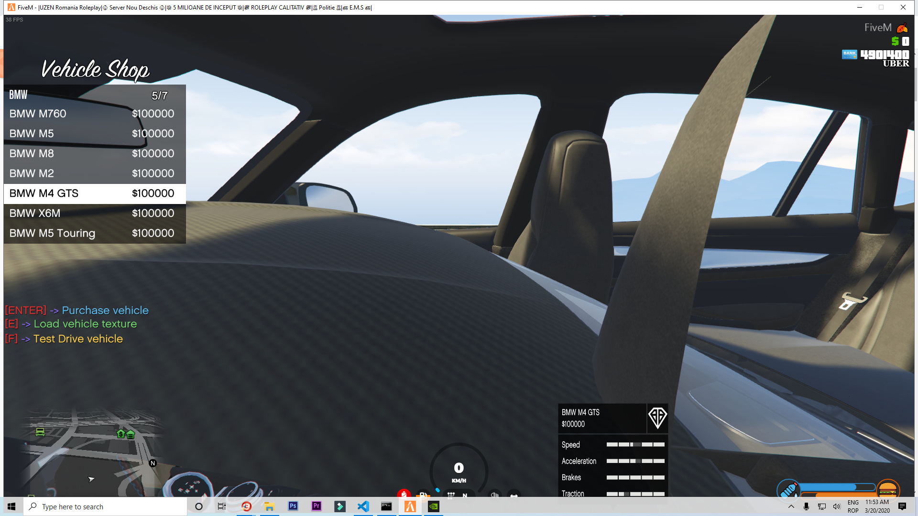Click the green cash dollar icon
918x516 pixels.
[x=895, y=41]
